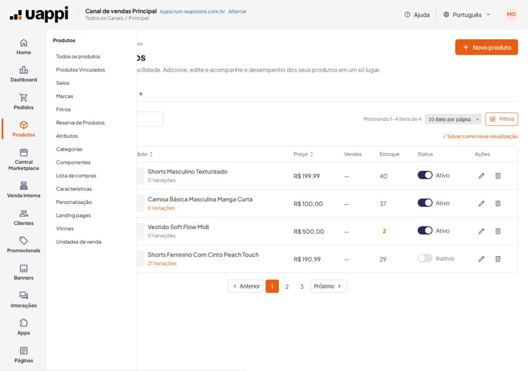Click the Novo produto button
Screen dimensions: 528x371
tap(487, 47)
